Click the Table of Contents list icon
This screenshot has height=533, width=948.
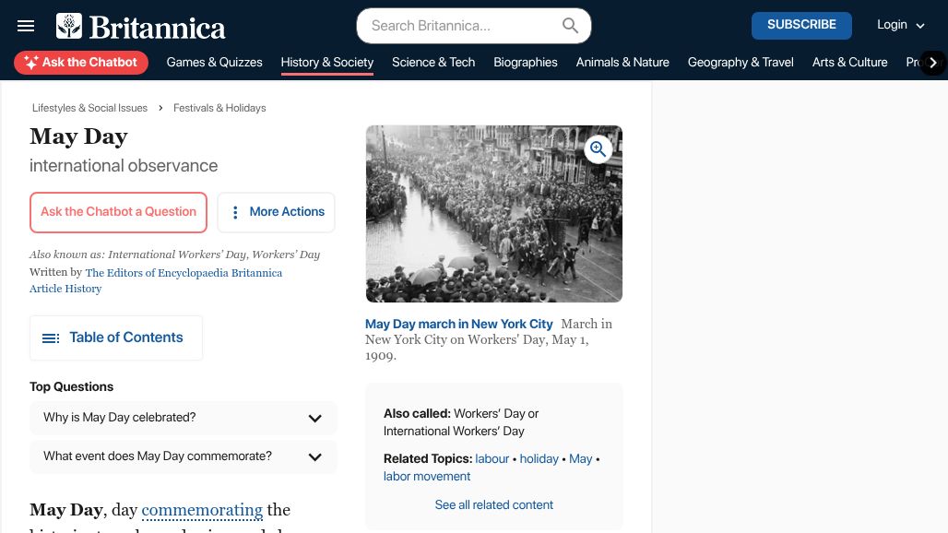[51, 338]
